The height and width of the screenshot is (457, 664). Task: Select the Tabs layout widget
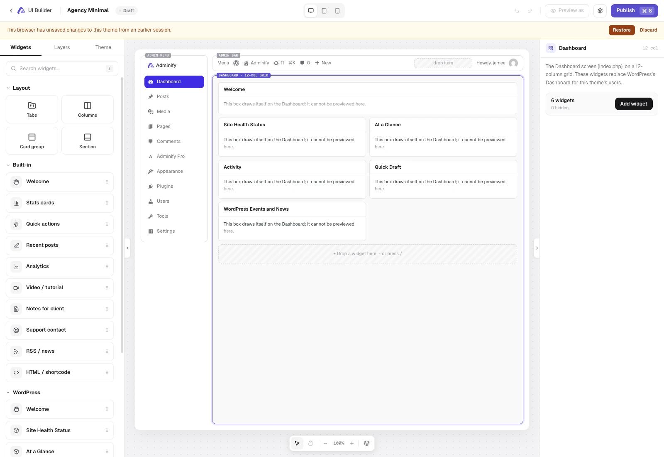pyautogui.click(x=32, y=109)
